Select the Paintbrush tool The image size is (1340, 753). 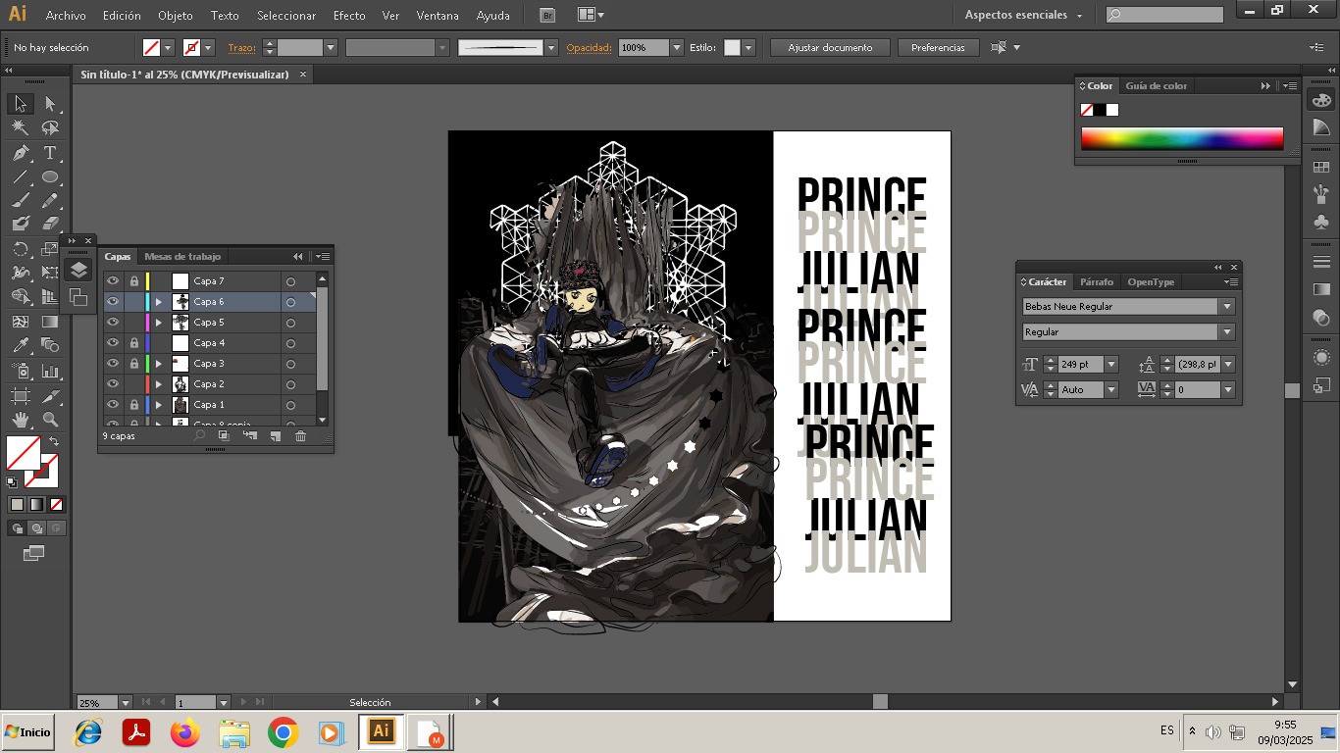[21, 201]
